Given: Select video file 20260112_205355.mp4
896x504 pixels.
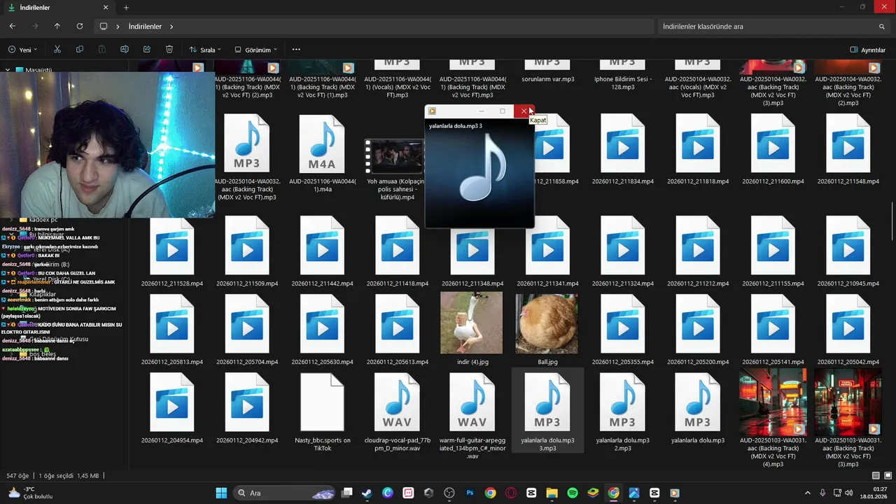Looking at the screenshot, I should [622, 325].
